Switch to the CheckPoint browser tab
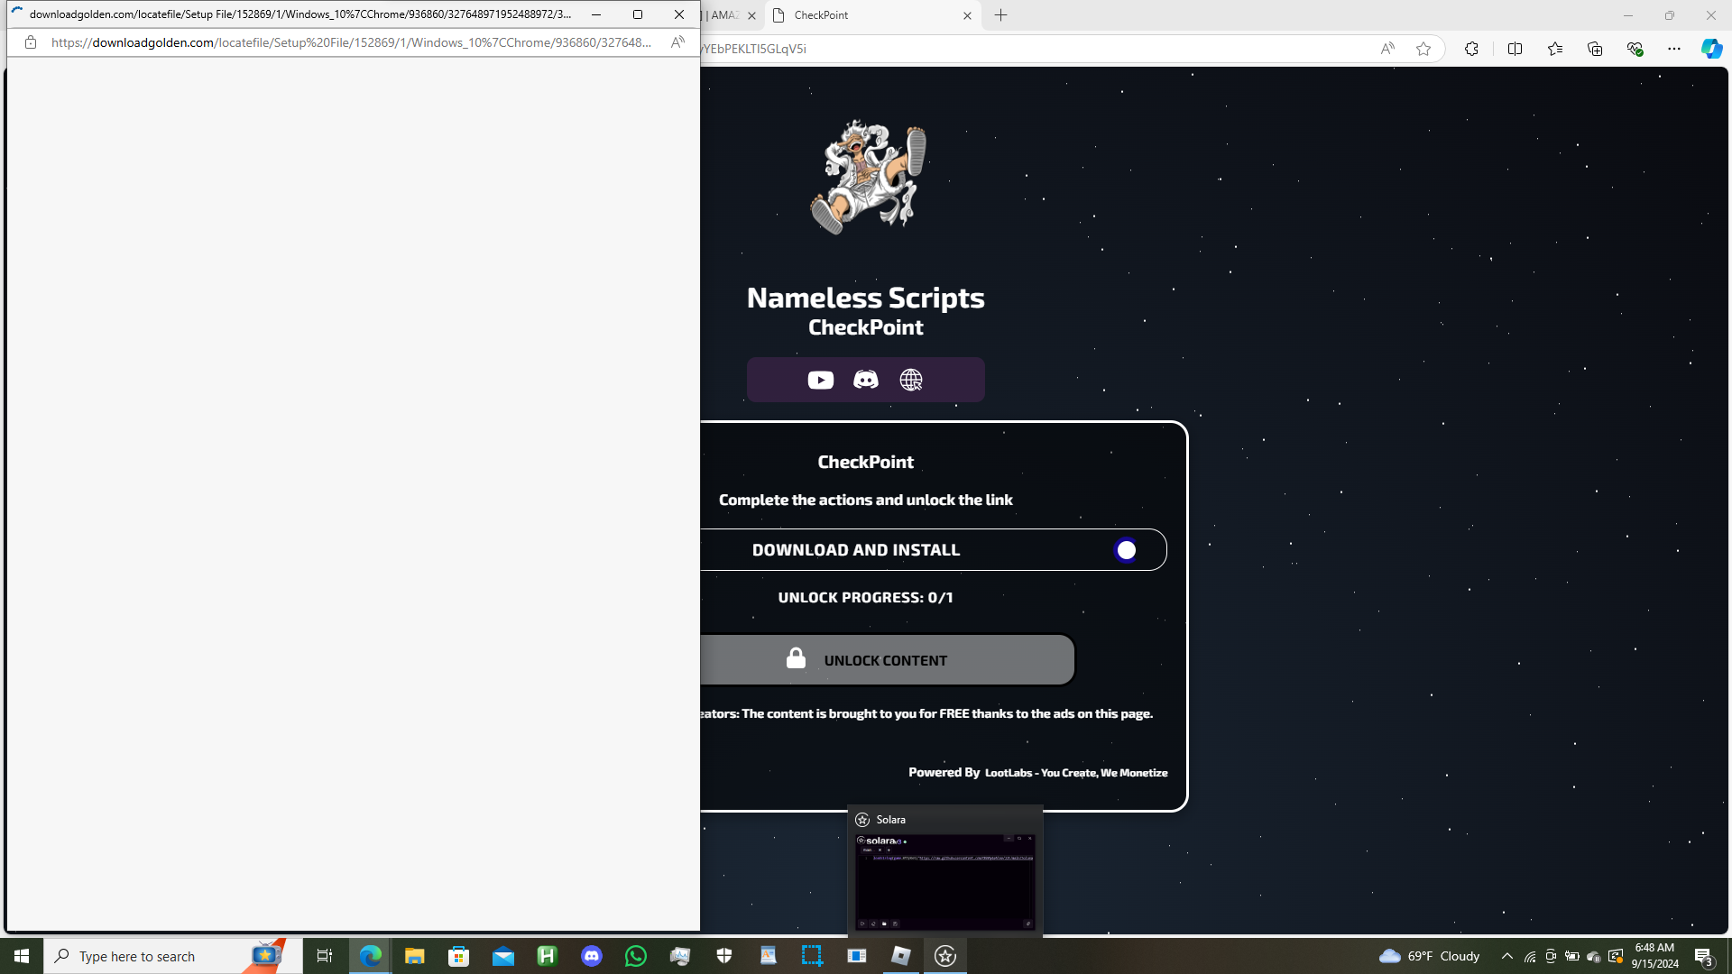The image size is (1732, 974). [x=872, y=15]
